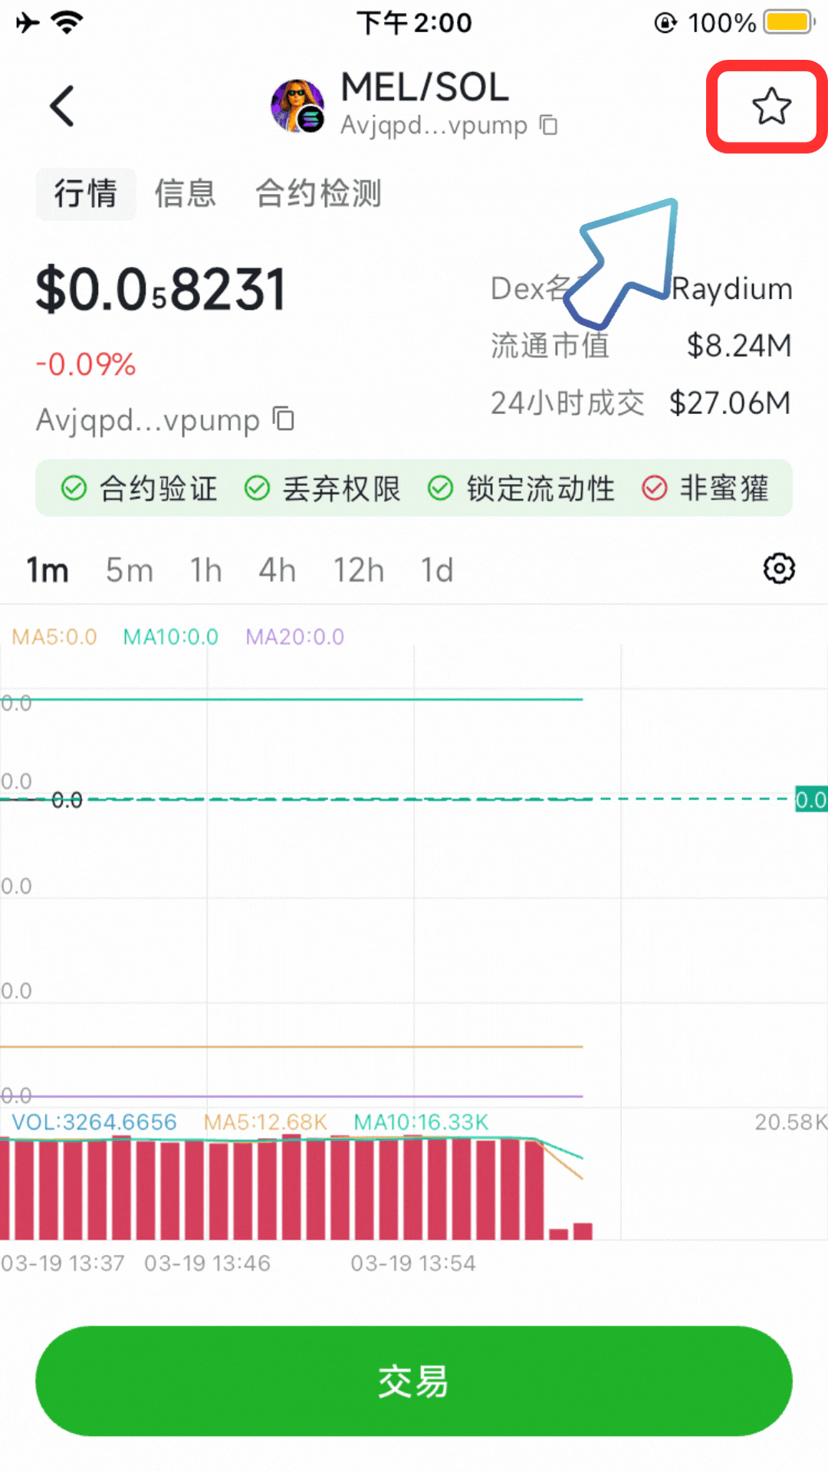Tap the 锁定流动性 check badge

point(521,488)
